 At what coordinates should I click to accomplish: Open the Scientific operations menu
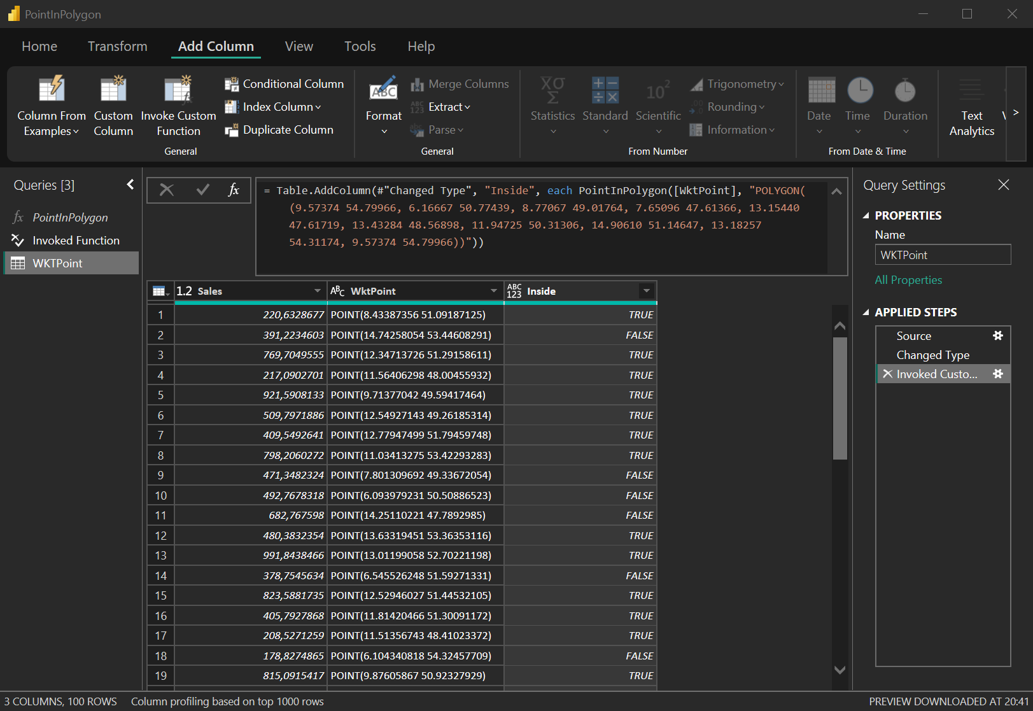pyautogui.click(x=658, y=106)
